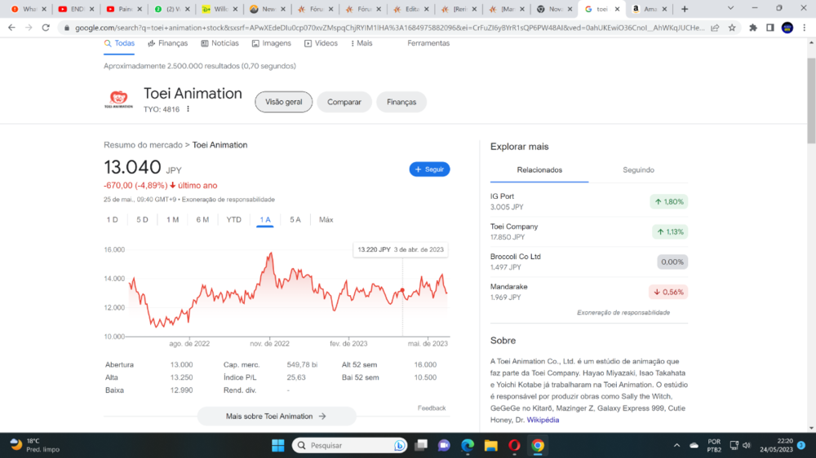
Task: Open the Chrome extensions puzzle icon
Action: (x=753, y=28)
